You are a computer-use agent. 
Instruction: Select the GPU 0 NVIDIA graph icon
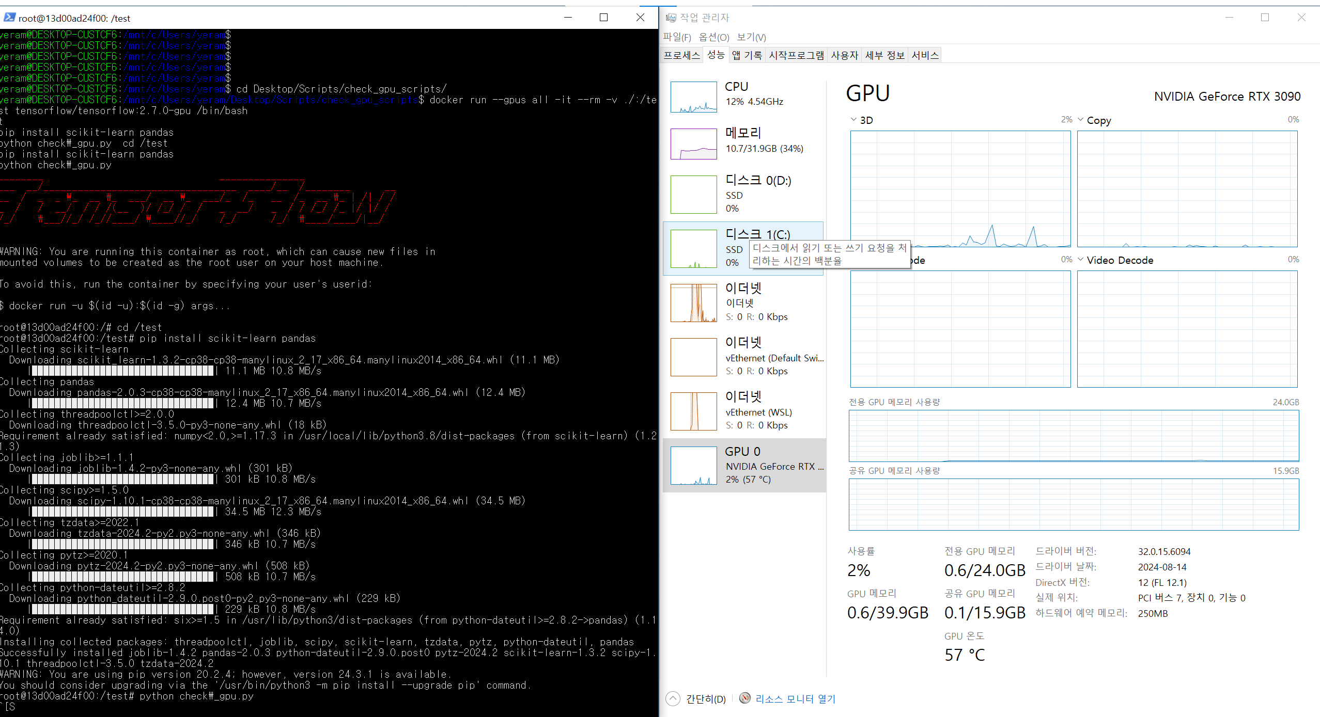(x=693, y=466)
